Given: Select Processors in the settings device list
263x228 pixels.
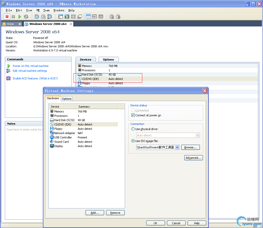Looking at the screenshot, I should [x=84, y=116].
